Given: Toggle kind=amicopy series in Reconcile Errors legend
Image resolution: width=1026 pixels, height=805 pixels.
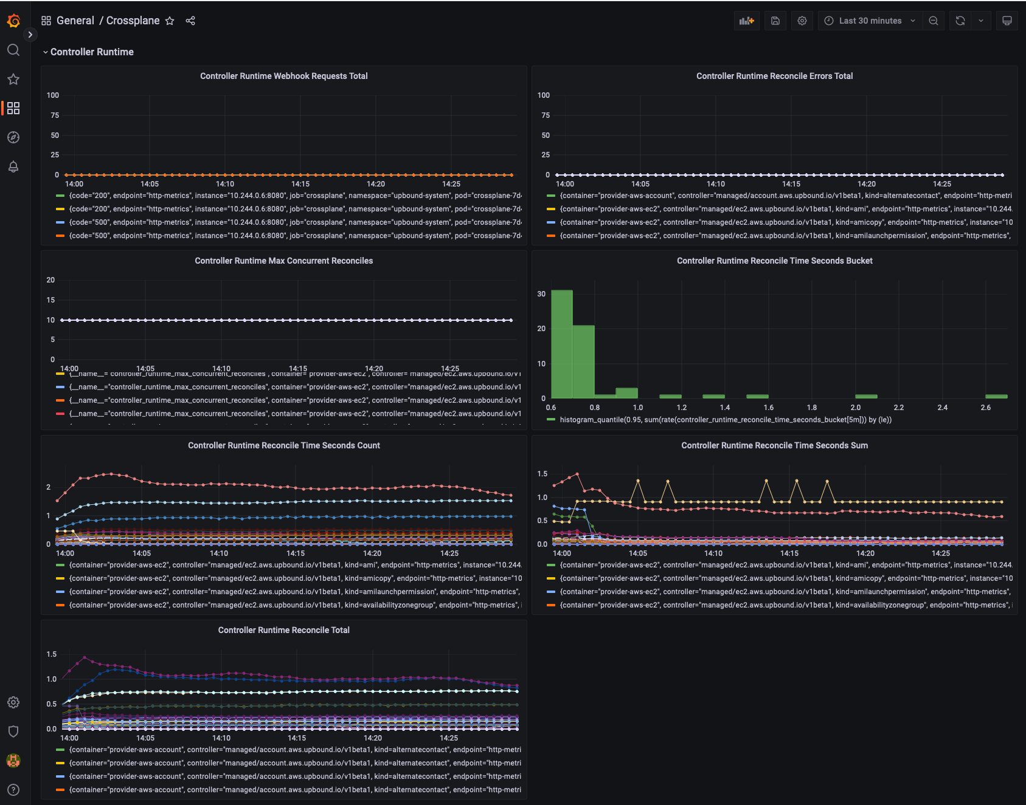Looking at the screenshot, I should tap(786, 222).
